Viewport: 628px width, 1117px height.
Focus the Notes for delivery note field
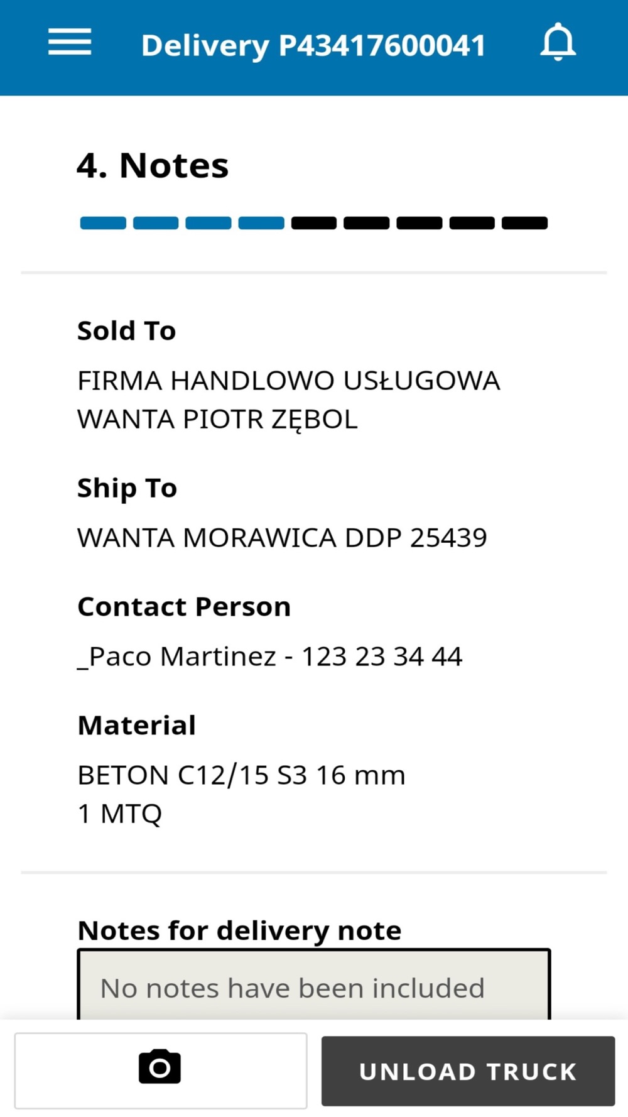tap(314, 984)
